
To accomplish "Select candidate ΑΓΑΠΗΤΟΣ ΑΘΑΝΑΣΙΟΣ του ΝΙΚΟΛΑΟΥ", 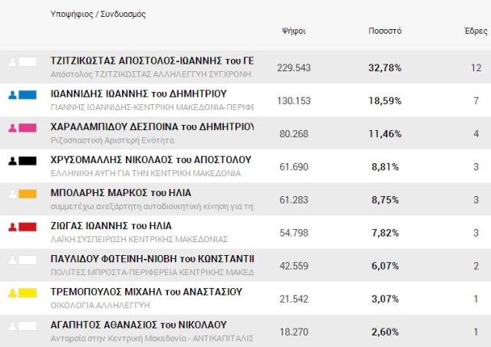I will pos(138,325).
